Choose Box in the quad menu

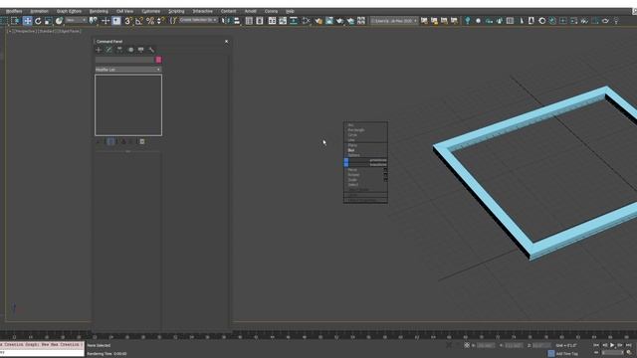pyautogui.click(x=351, y=150)
